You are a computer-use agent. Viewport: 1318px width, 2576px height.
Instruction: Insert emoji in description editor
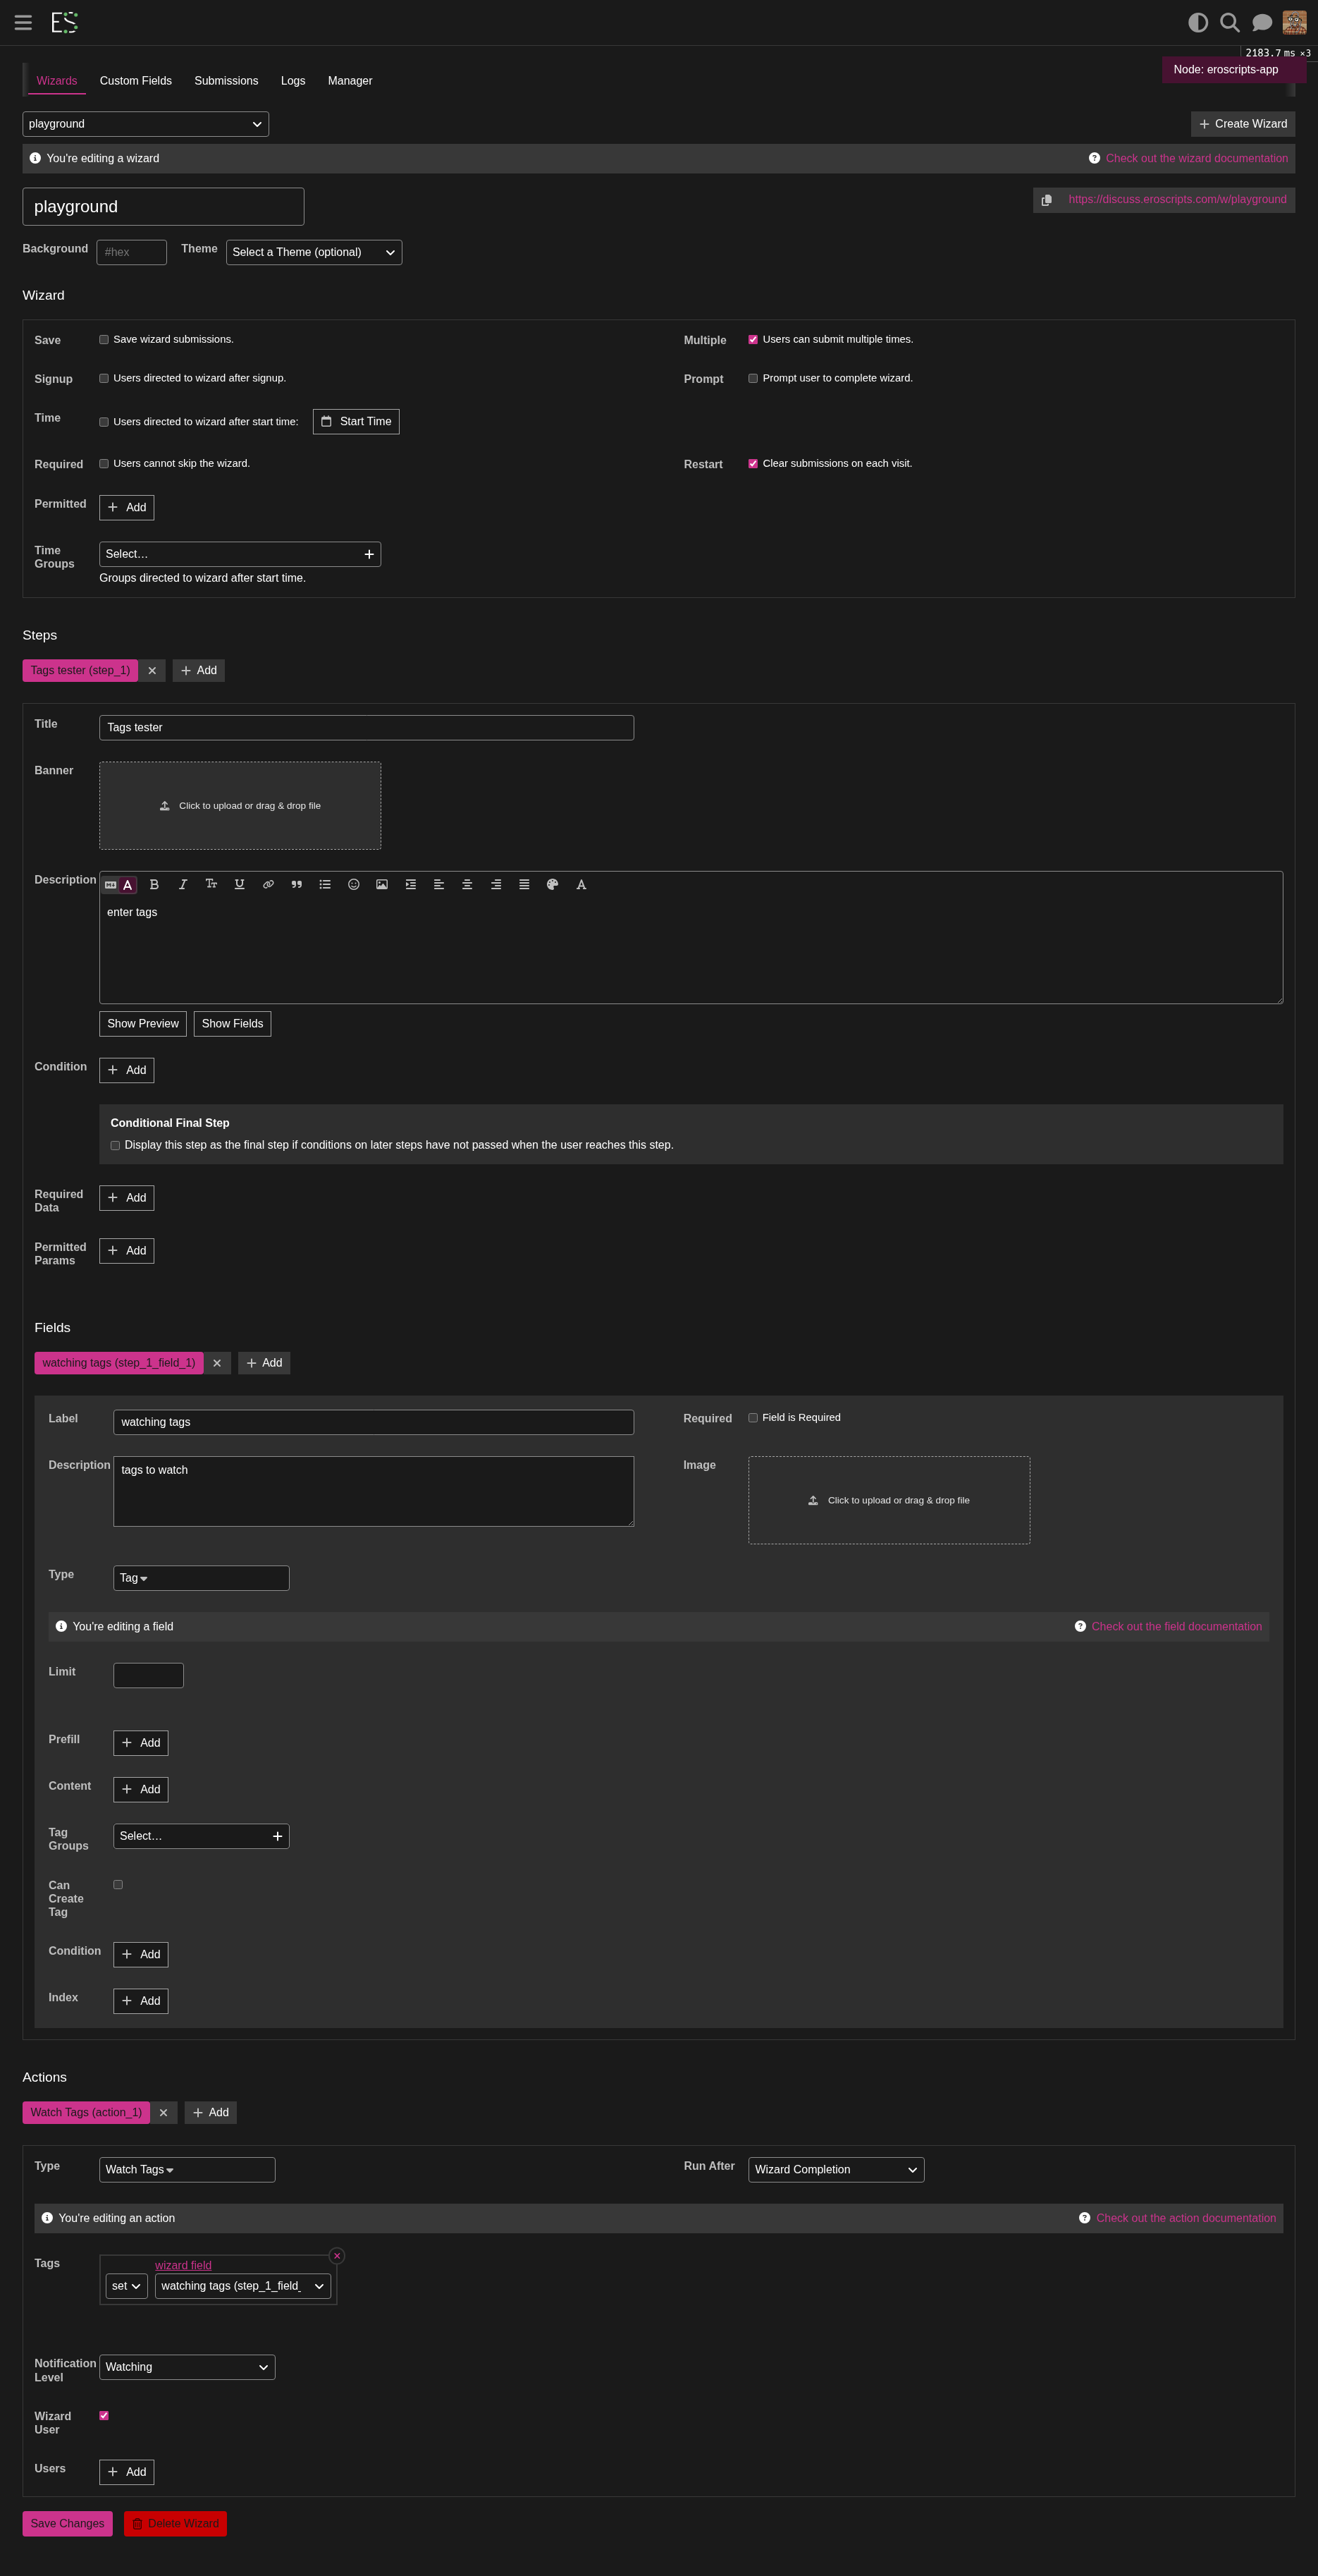click(x=352, y=884)
